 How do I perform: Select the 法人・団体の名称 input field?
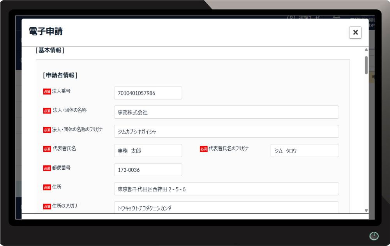[x=225, y=112]
